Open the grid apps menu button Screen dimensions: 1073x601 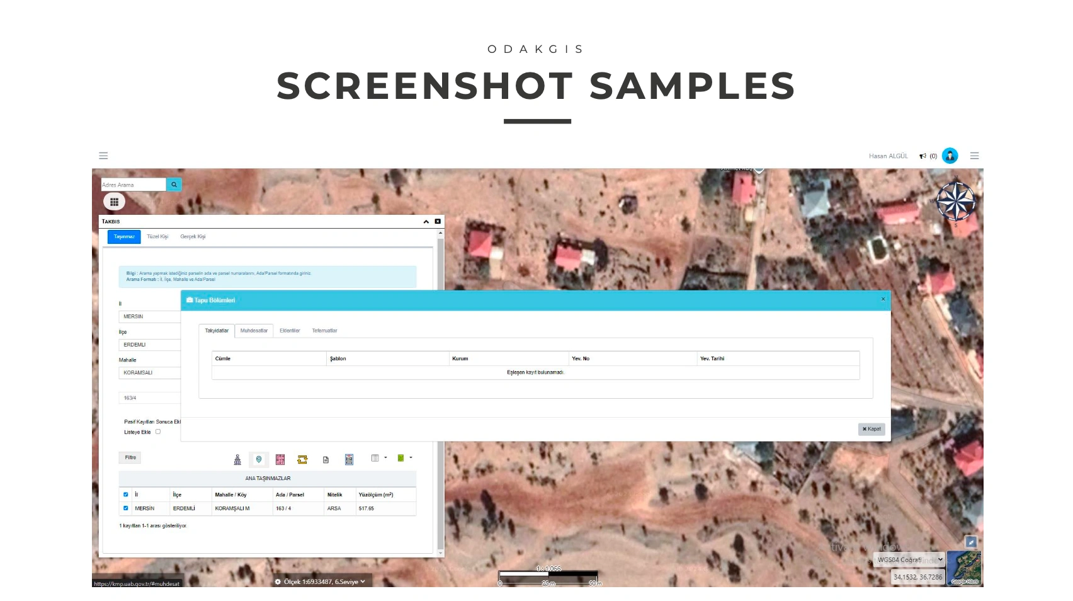click(114, 202)
